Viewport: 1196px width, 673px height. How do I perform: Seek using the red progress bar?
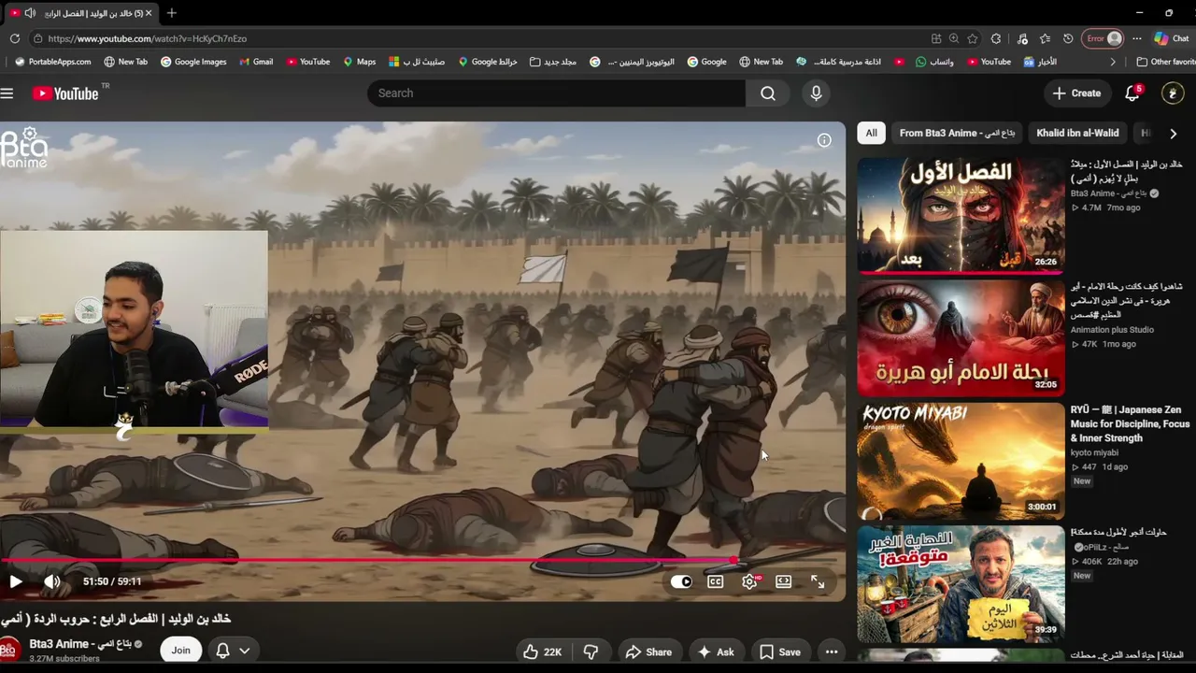422,561
